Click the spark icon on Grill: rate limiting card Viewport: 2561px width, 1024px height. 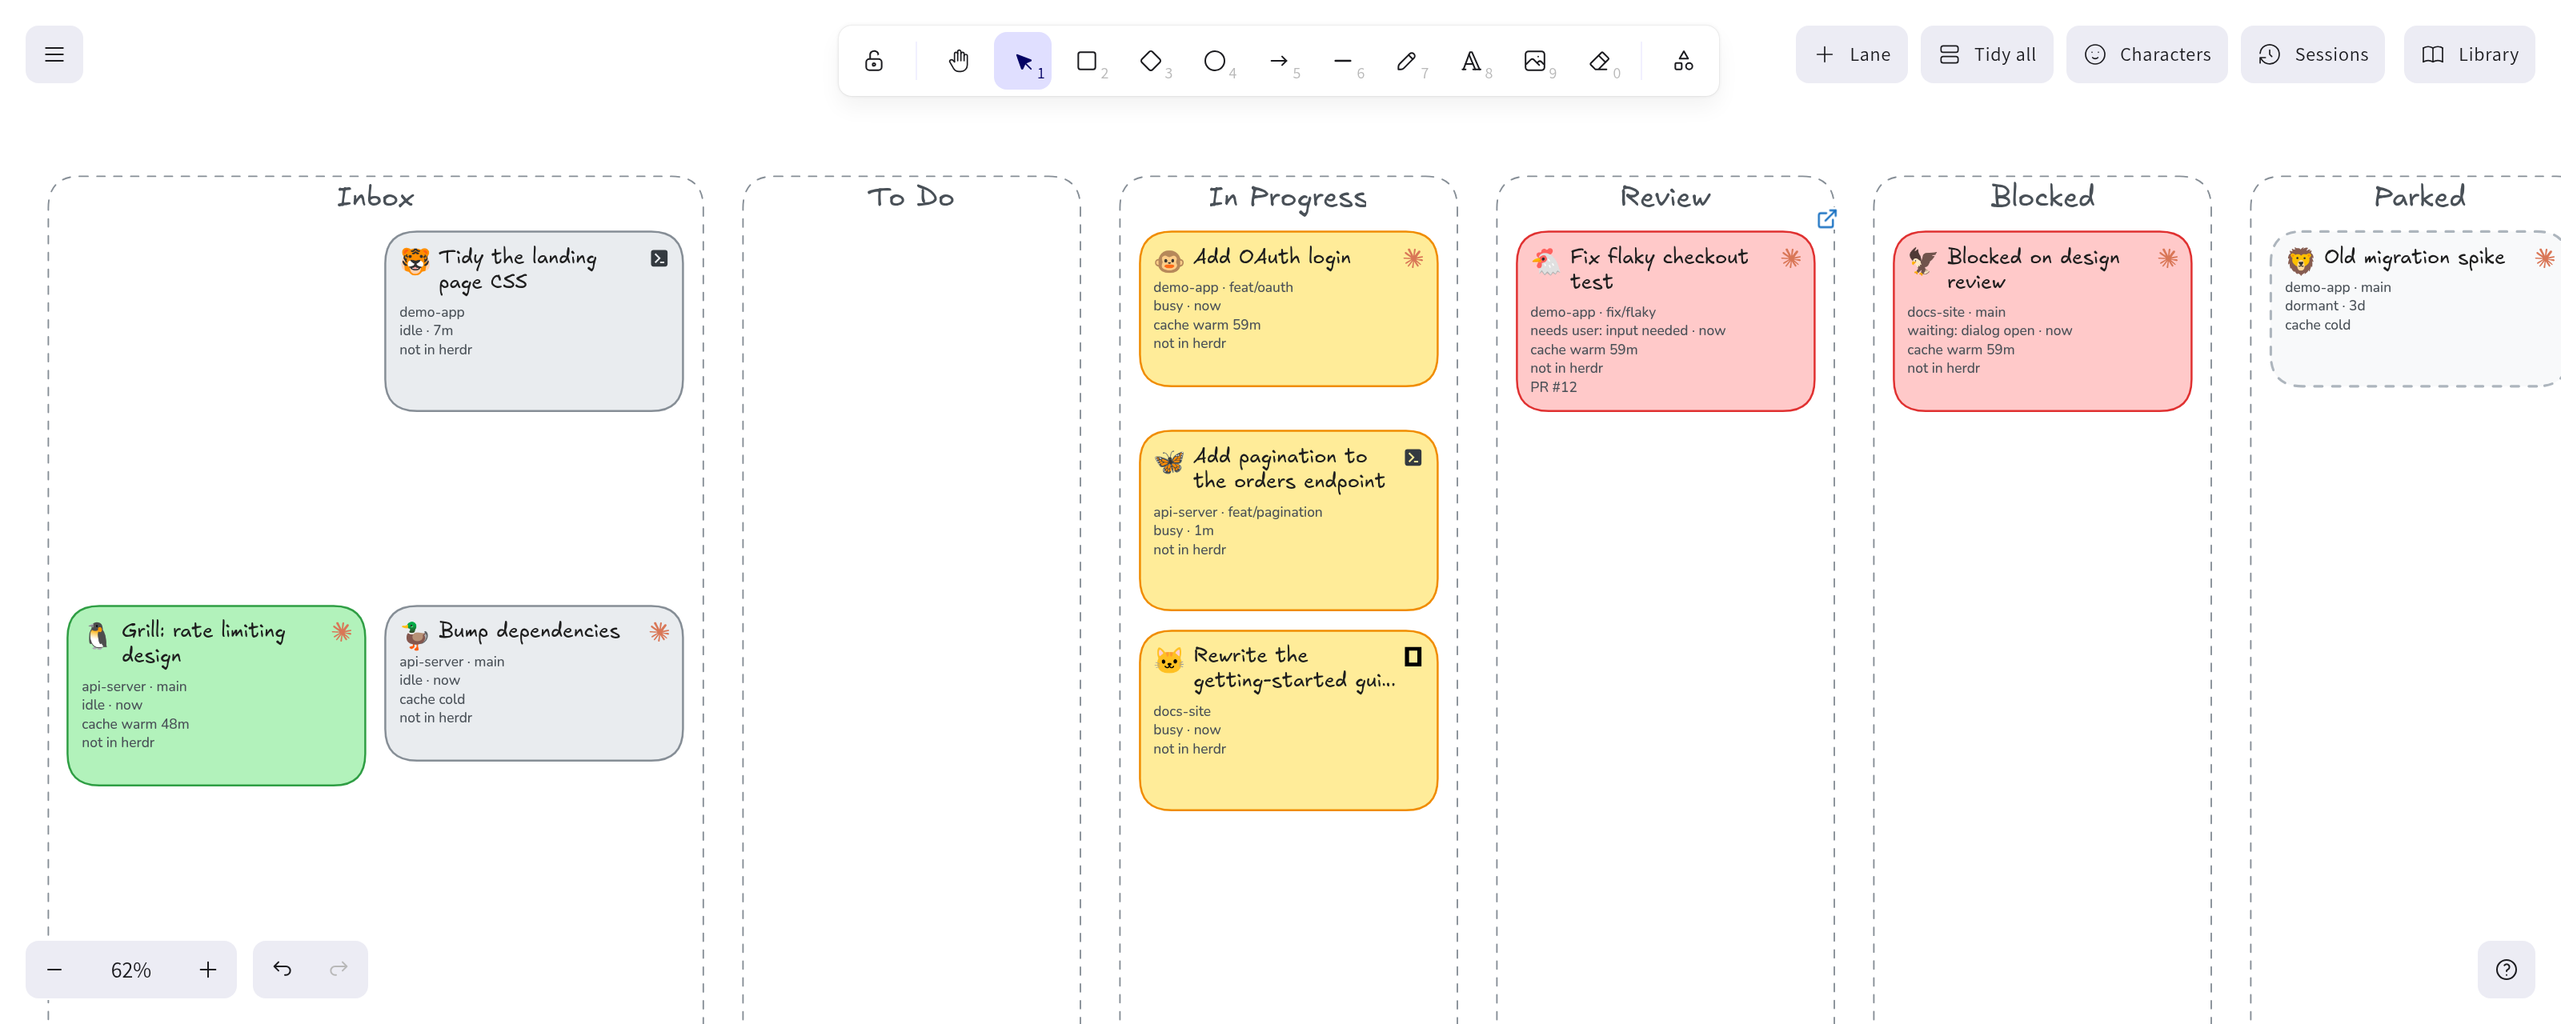pyautogui.click(x=341, y=631)
